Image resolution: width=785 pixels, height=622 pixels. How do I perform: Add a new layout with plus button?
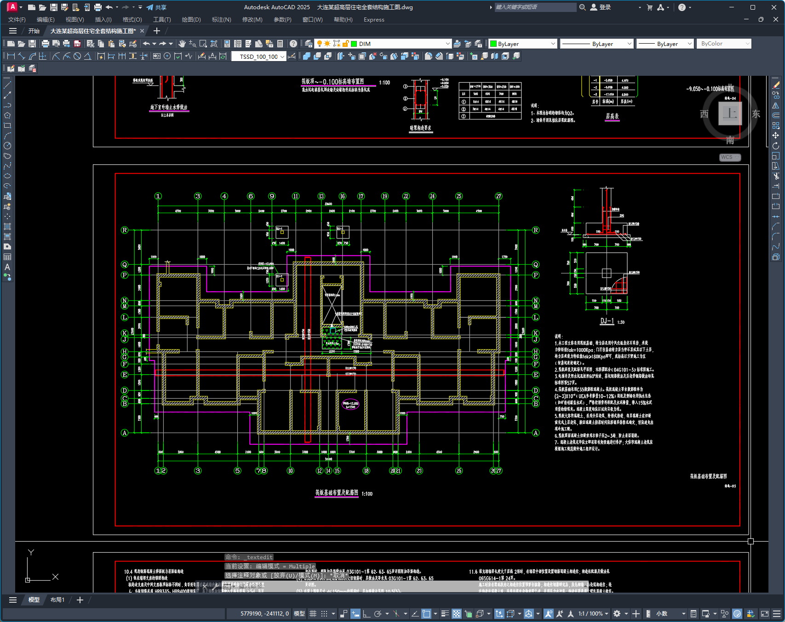(80, 600)
